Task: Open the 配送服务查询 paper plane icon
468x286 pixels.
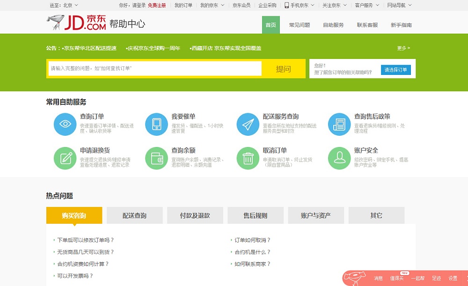Action: coord(248,124)
